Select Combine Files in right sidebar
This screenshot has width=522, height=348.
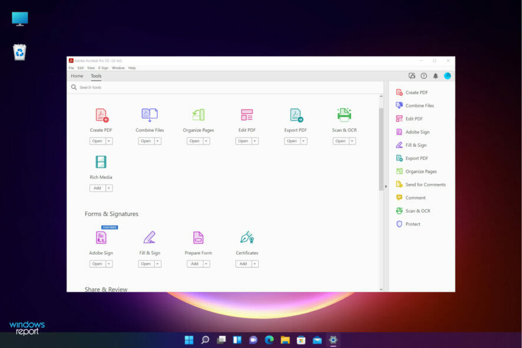point(415,106)
